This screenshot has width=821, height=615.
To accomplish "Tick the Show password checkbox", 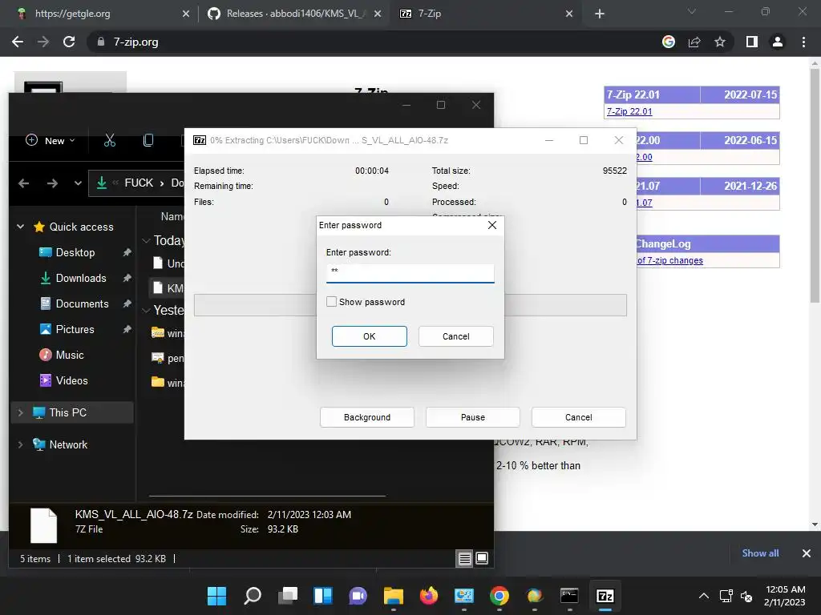I will [331, 302].
